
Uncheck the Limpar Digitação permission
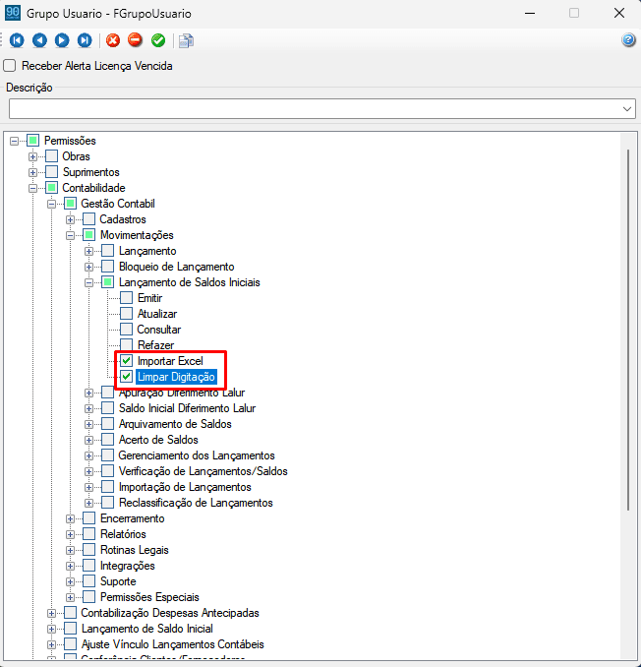[126, 377]
